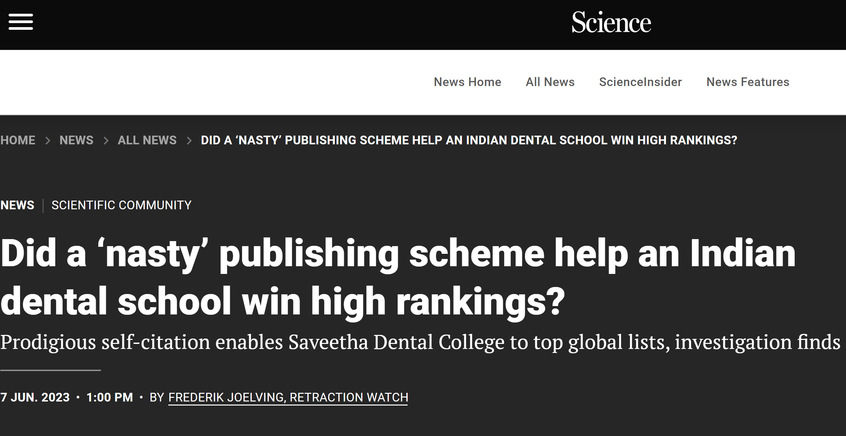The image size is (846, 436).
Task: Click the Science logo
Action: 611,22
